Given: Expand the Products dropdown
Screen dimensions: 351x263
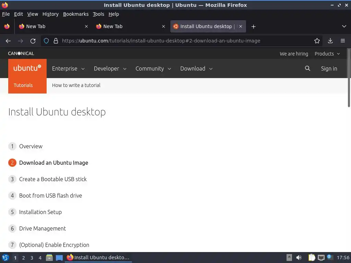Looking at the screenshot, I should tap(327, 54).
